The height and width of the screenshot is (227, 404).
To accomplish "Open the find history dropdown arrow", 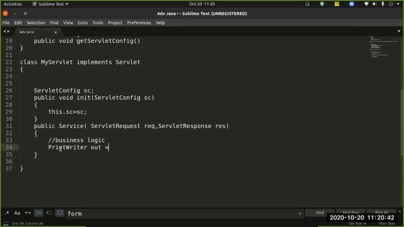I will tap(300, 213).
